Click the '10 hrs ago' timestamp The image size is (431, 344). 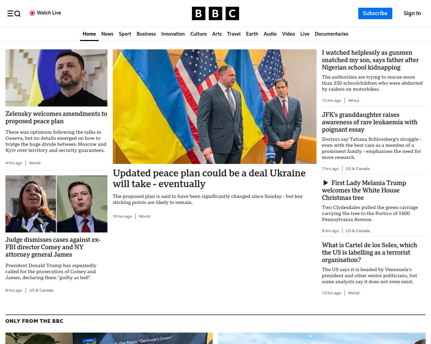pyautogui.click(x=122, y=216)
